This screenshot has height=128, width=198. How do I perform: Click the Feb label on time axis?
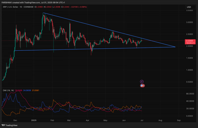point(52,120)
